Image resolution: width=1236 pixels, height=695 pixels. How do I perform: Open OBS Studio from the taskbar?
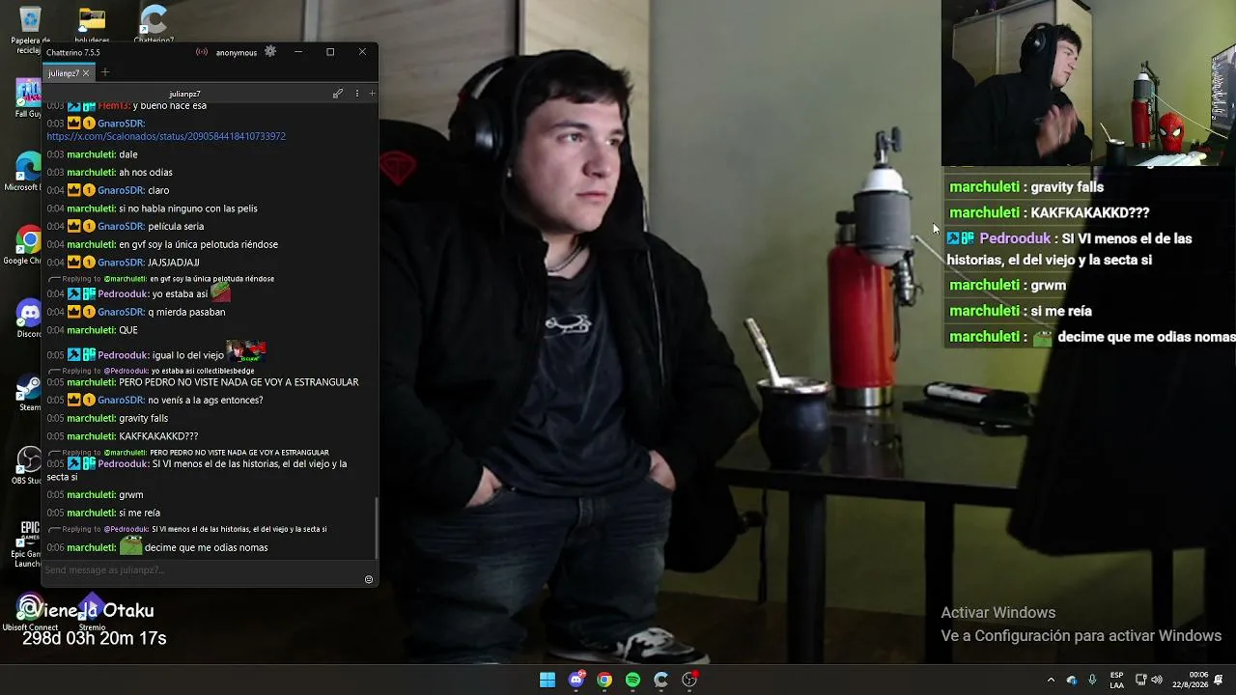click(x=689, y=680)
